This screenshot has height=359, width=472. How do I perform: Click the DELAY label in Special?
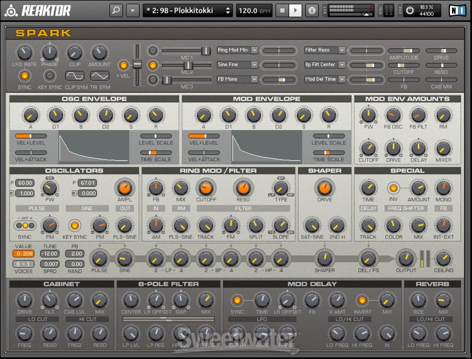(x=368, y=208)
